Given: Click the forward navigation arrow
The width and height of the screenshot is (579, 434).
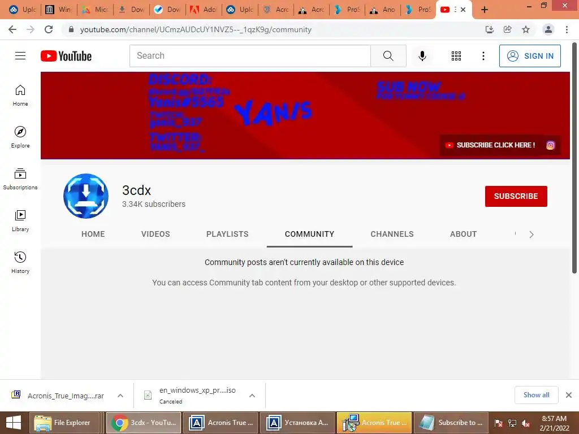Looking at the screenshot, I should pos(31,29).
